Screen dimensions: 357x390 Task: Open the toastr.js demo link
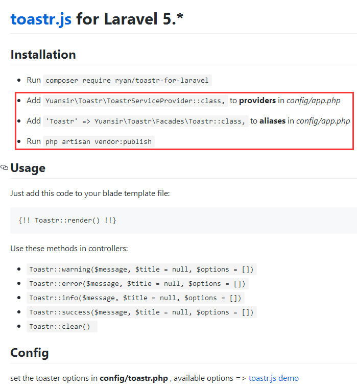[274, 378]
